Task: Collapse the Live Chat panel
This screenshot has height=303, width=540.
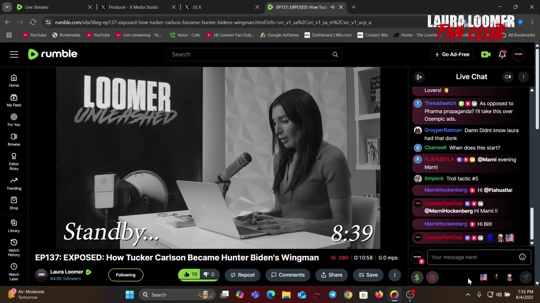Action: 419,77
